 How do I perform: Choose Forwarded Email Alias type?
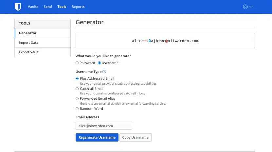tap(77, 99)
